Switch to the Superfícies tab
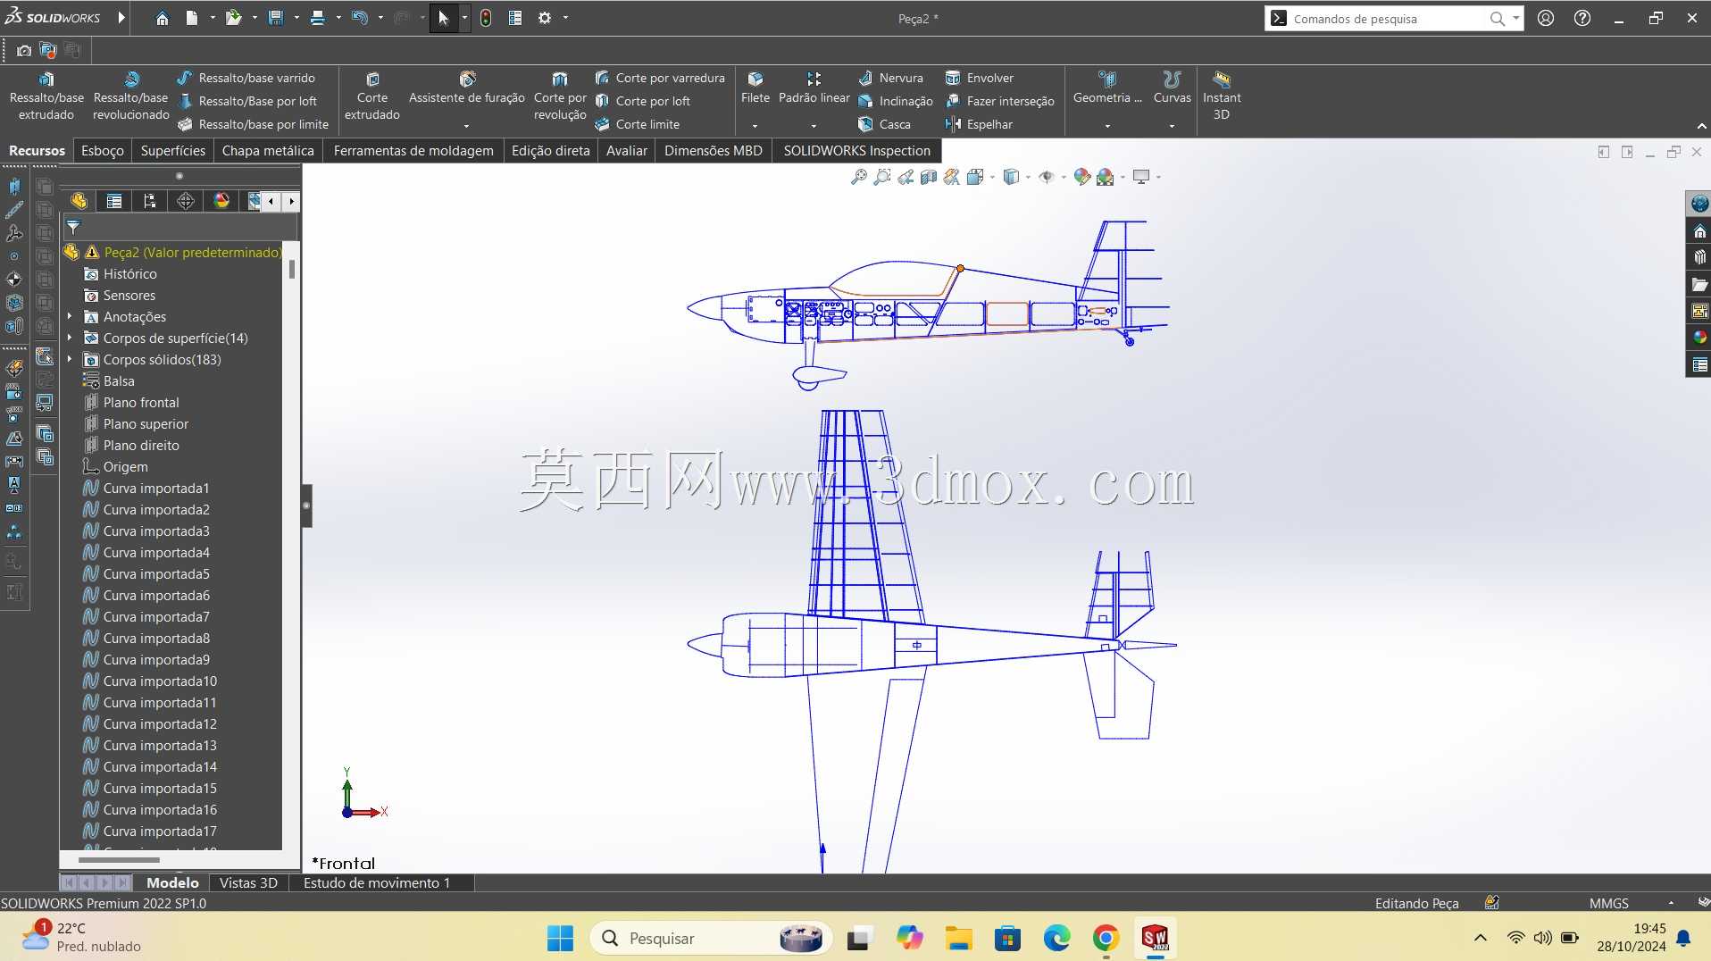Viewport: 1711px width, 961px height. tap(173, 150)
